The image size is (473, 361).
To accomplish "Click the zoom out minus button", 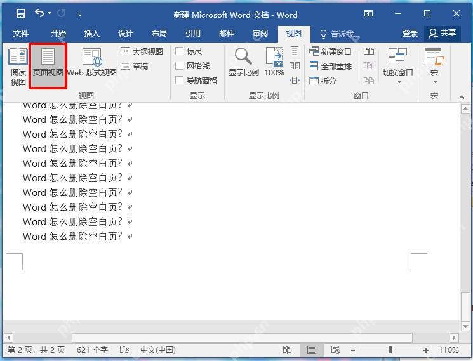I will click(x=353, y=350).
